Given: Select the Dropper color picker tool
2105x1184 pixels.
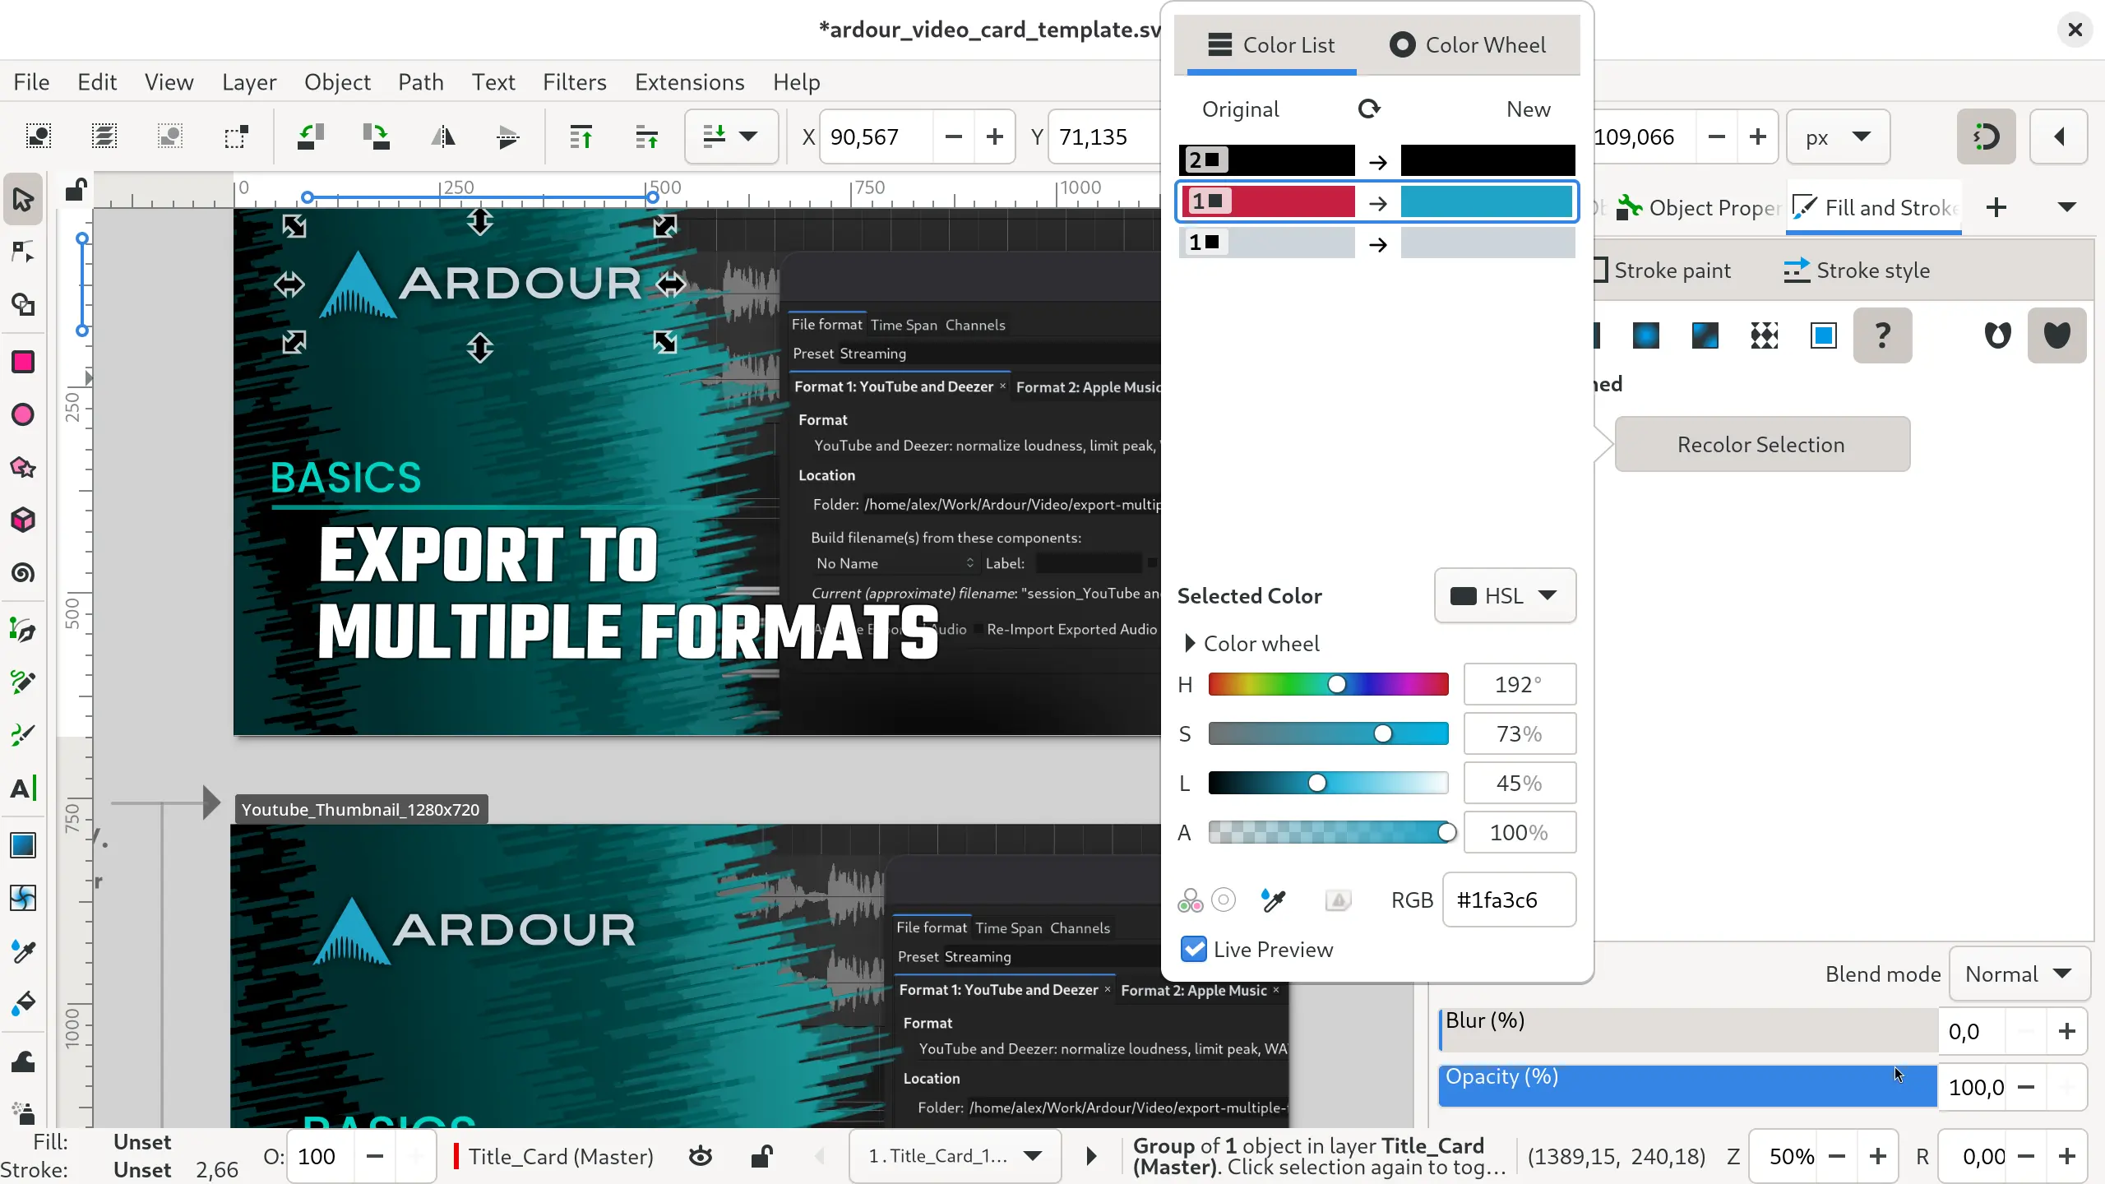Looking at the screenshot, I should 23,951.
